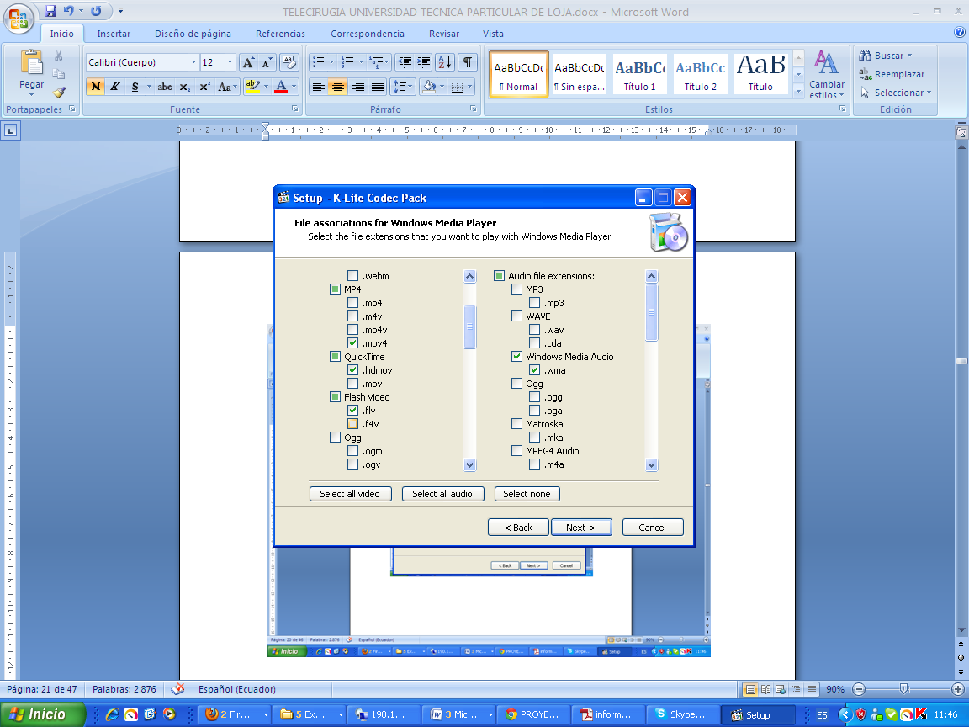The width and height of the screenshot is (969, 727).
Task: Save the document from quick access toolbar
Action: click(50, 10)
